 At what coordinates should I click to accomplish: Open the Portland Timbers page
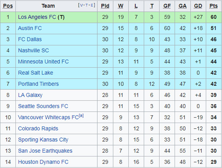(38, 84)
